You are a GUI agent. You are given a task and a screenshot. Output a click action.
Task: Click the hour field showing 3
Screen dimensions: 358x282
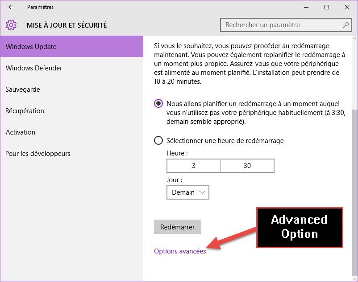(x=194, y=166)
